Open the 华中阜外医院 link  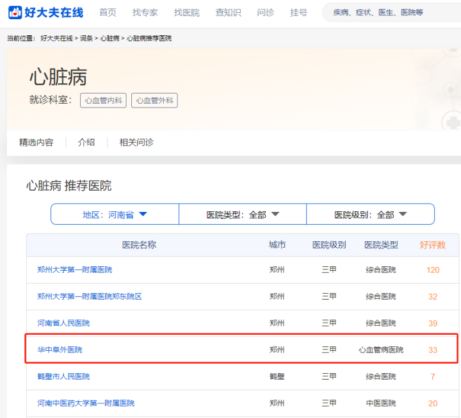(x=60, y=350)
